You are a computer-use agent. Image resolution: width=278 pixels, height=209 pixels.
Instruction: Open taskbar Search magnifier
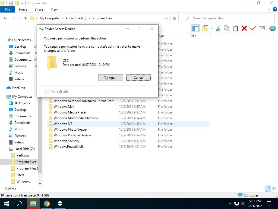pos(20,204)
